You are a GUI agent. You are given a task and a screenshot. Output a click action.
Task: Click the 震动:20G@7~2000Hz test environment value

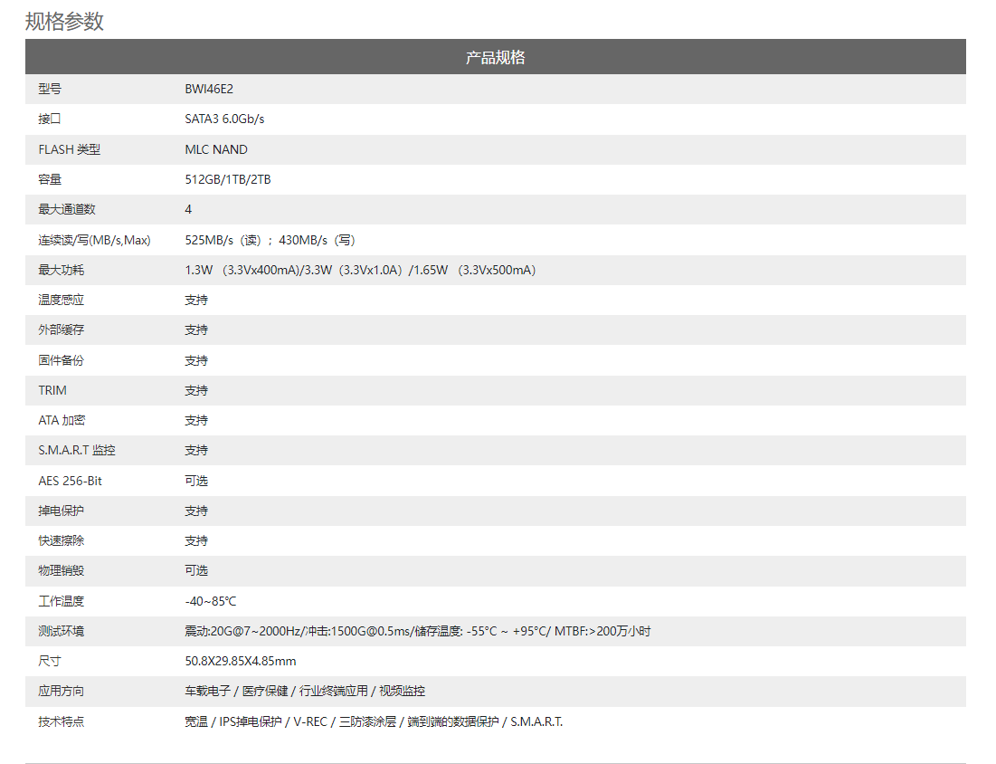coord(418,631)
